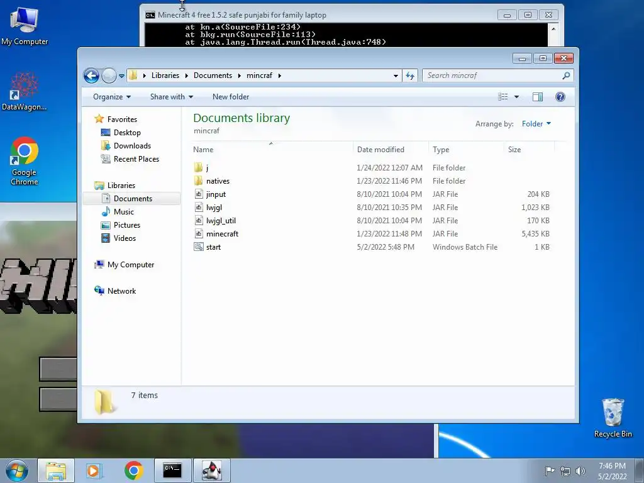Open the volume tray icon
The image size is (644, 483).
(x=580, y=471)
